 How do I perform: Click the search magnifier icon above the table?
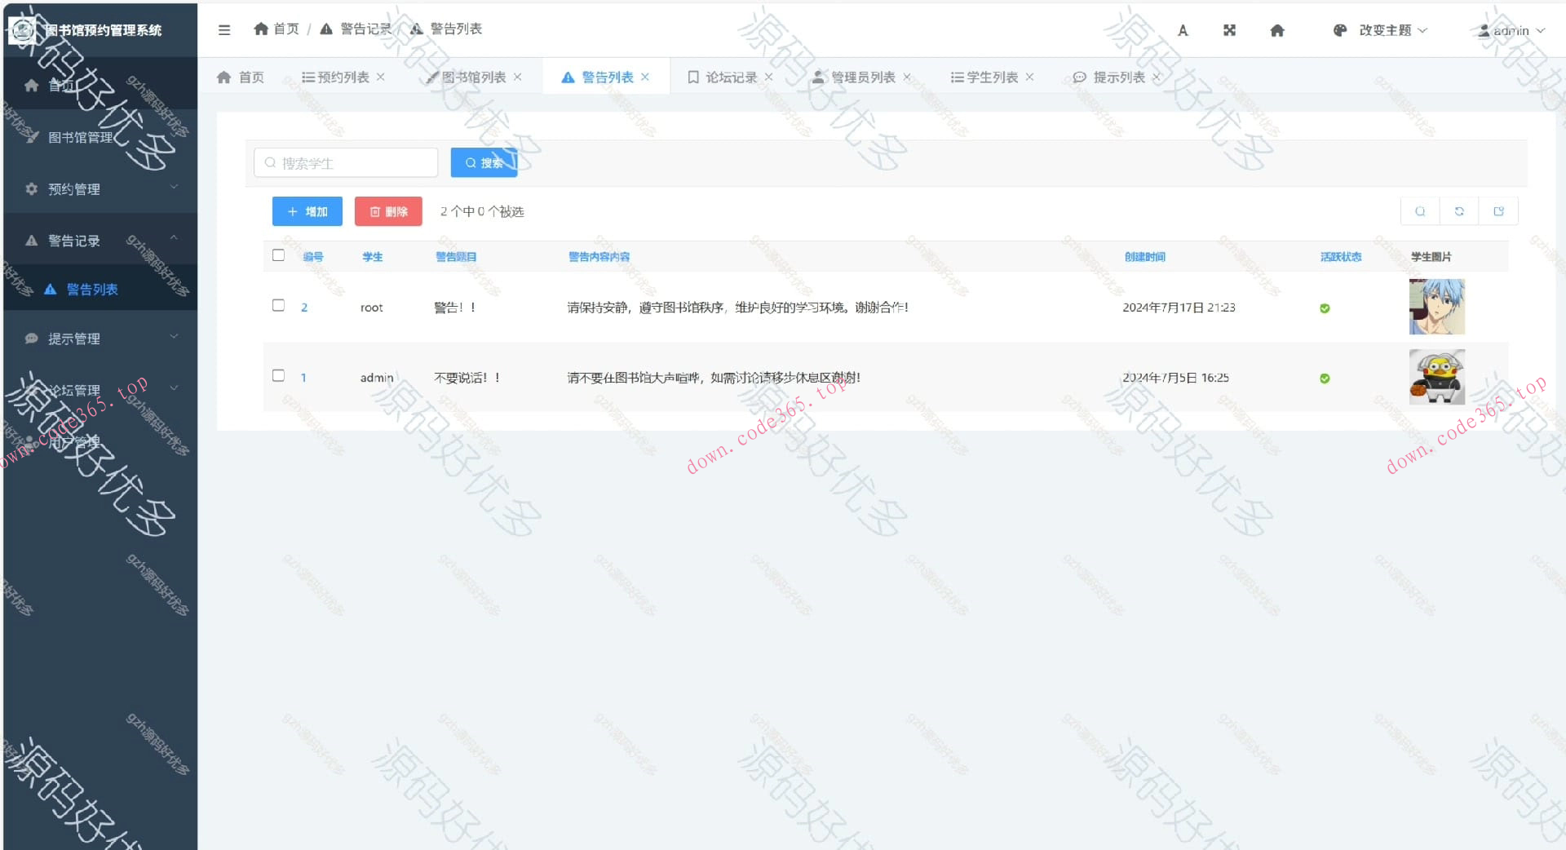pyautogui.click(x=1420, y=210)
